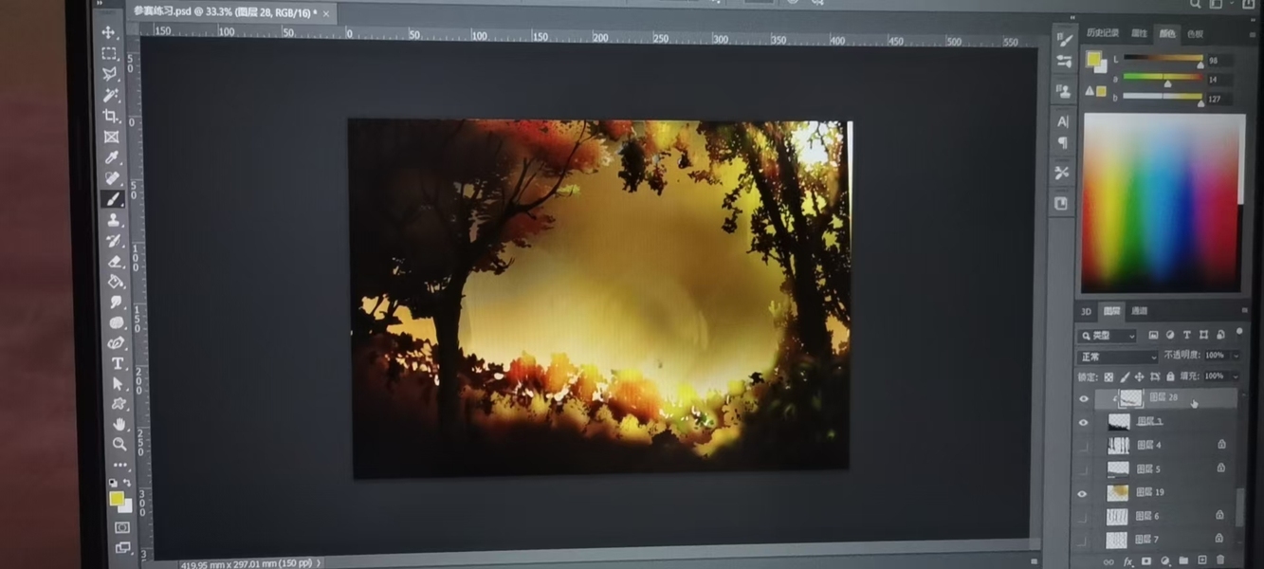Select the Clone Stamp tool
This screenshot has height=569, width=1264.
[x=114, y=220]
